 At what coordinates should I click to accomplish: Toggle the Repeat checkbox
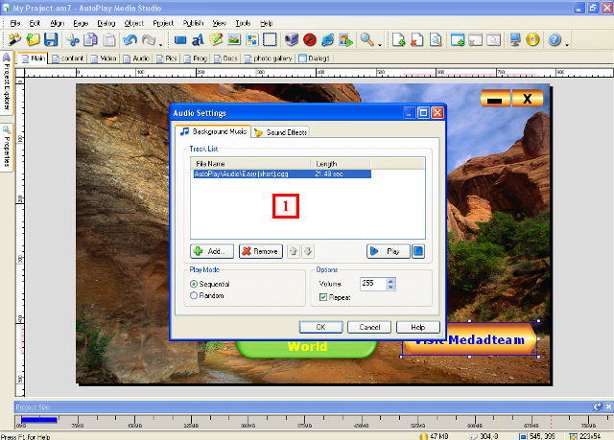coord(323,297)
